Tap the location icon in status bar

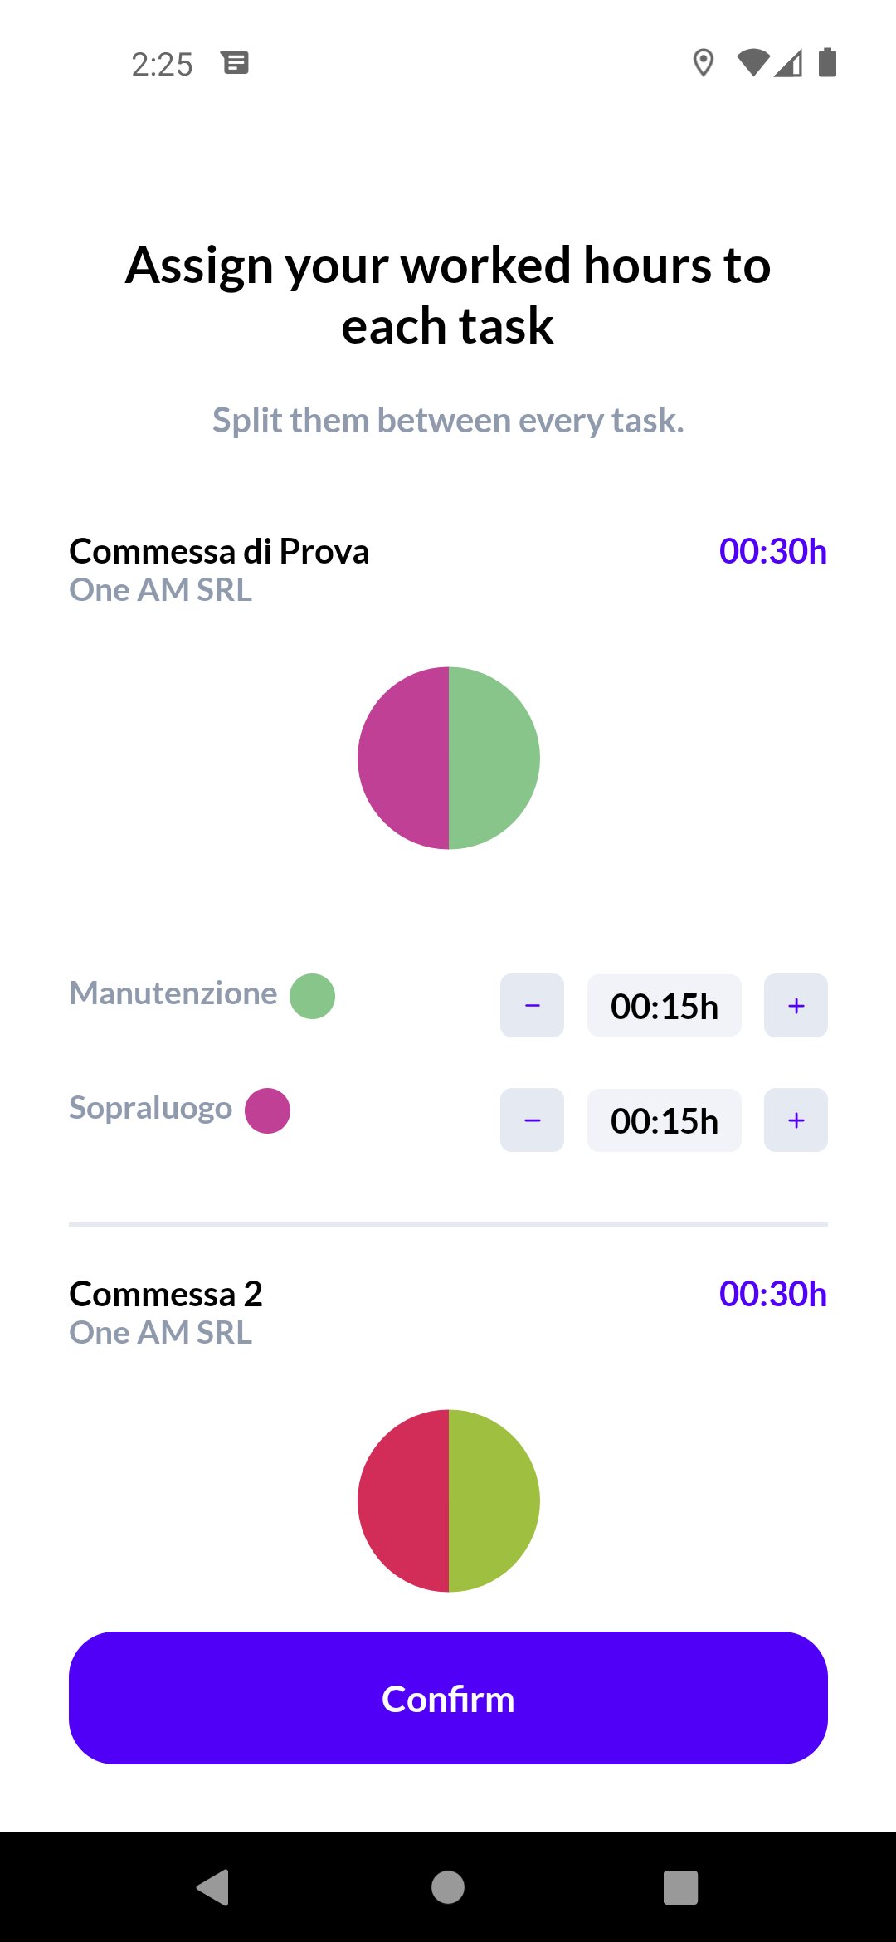point(704,63)
